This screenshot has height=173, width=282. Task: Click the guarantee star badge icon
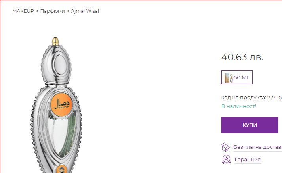click(226, 160)
